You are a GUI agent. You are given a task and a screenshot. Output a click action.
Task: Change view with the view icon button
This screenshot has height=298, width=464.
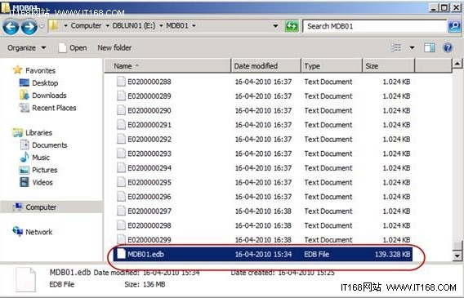click(396, 47)
